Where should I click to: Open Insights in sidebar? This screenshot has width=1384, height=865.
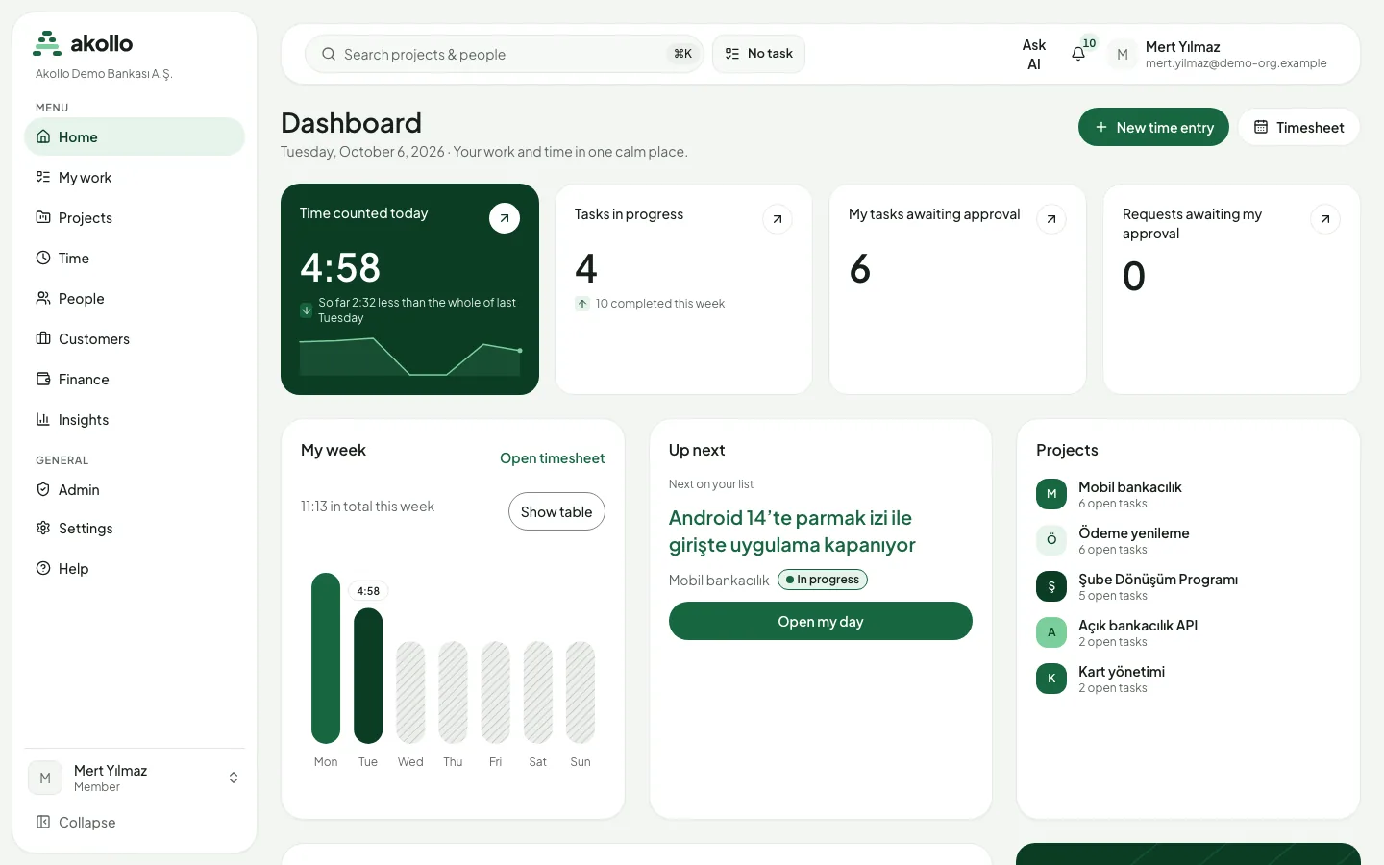click(x=135, y=419)
